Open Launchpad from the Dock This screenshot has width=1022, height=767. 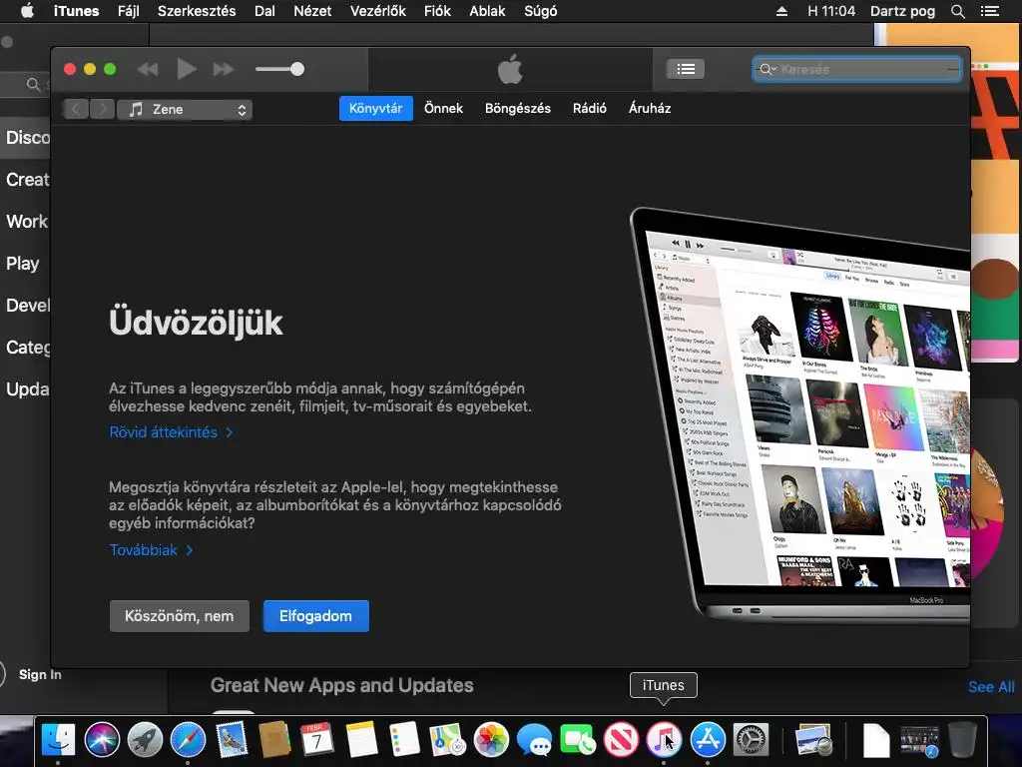(145, 740)
